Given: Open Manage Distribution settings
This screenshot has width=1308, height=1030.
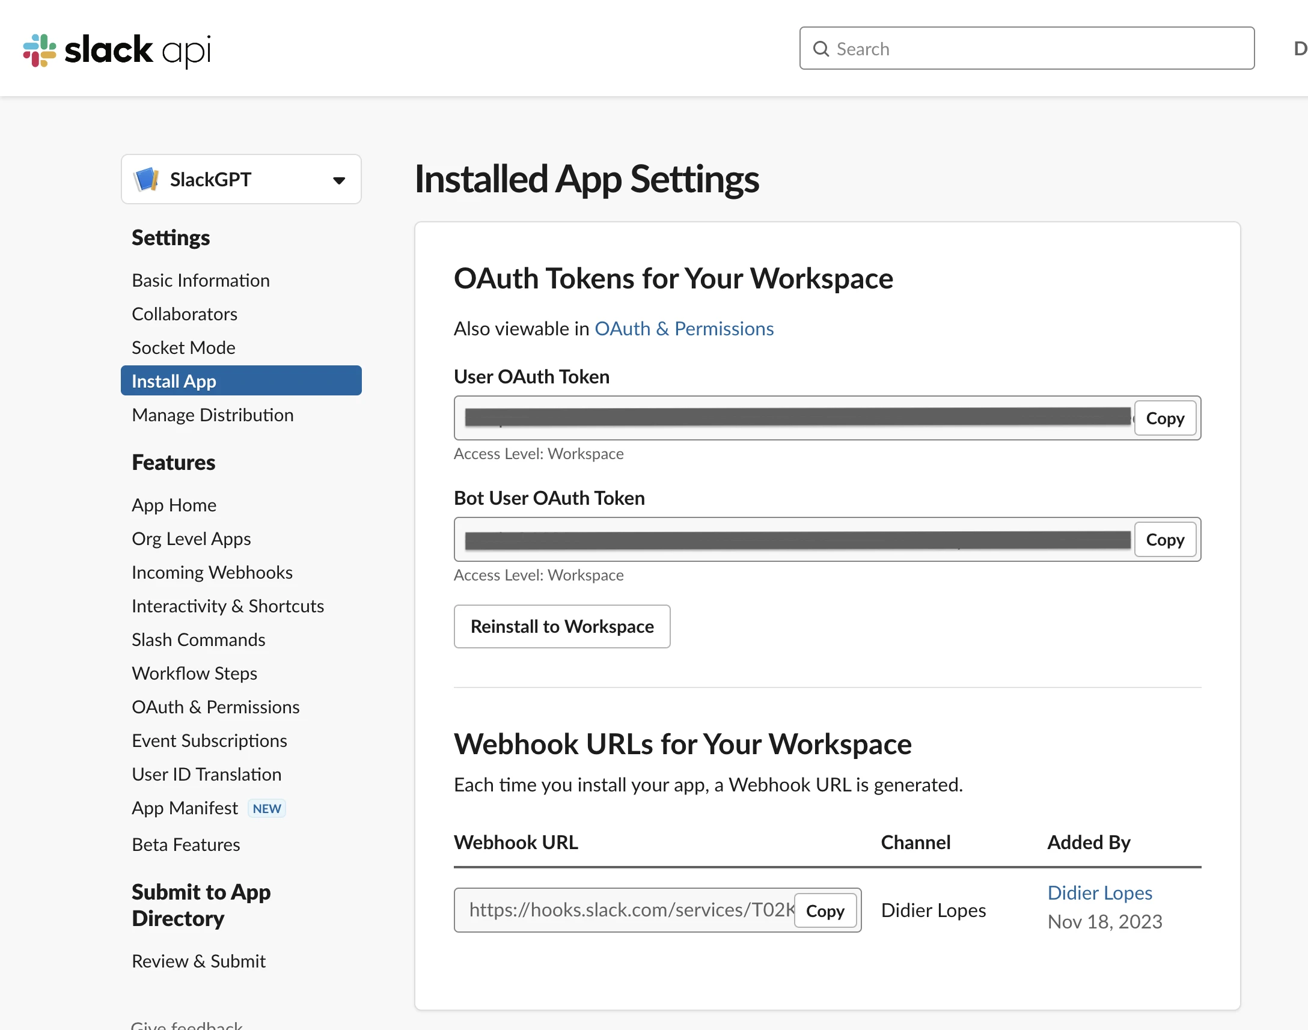Looking at the screenshot, I should [212, 415].
